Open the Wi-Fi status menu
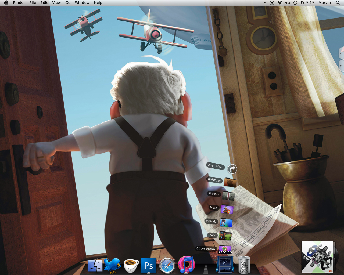This screenshot has height=275, width=344. [x=280, y=3]
